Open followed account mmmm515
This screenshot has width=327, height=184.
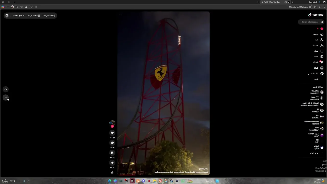point(317,98)
